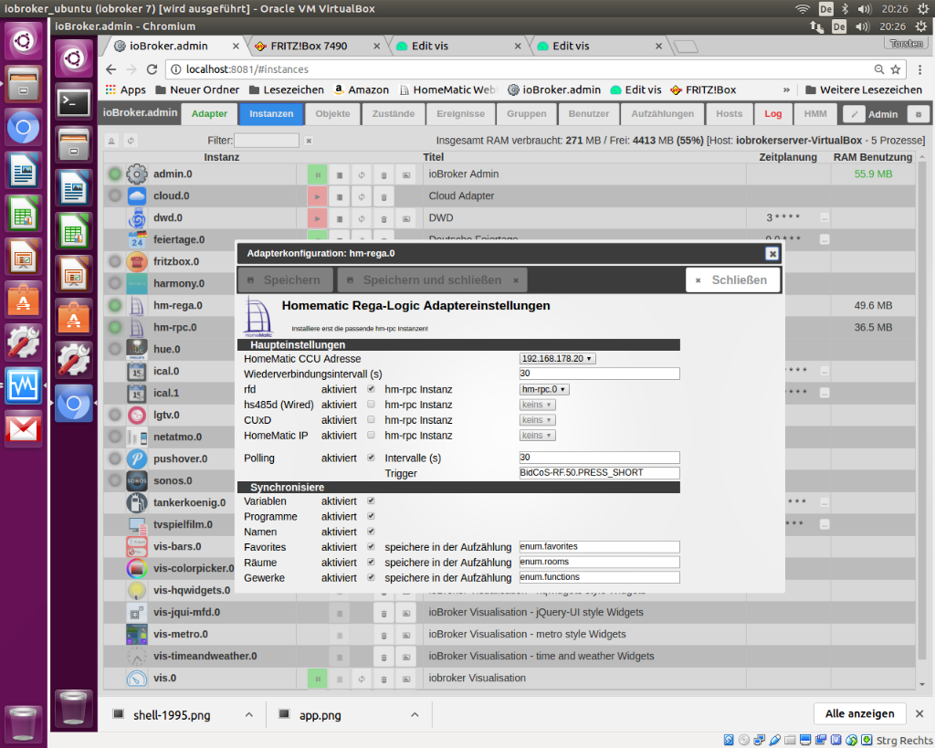Edit the dwd.0 schedule button
This screenshot has height=748, width=935.
(825, 217)
